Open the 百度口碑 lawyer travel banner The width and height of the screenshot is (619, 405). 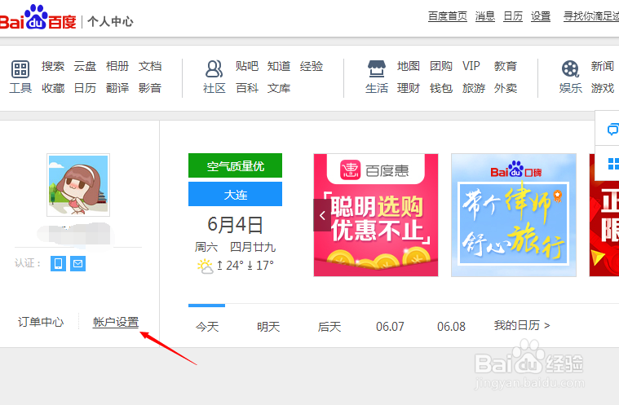(514, 215)
